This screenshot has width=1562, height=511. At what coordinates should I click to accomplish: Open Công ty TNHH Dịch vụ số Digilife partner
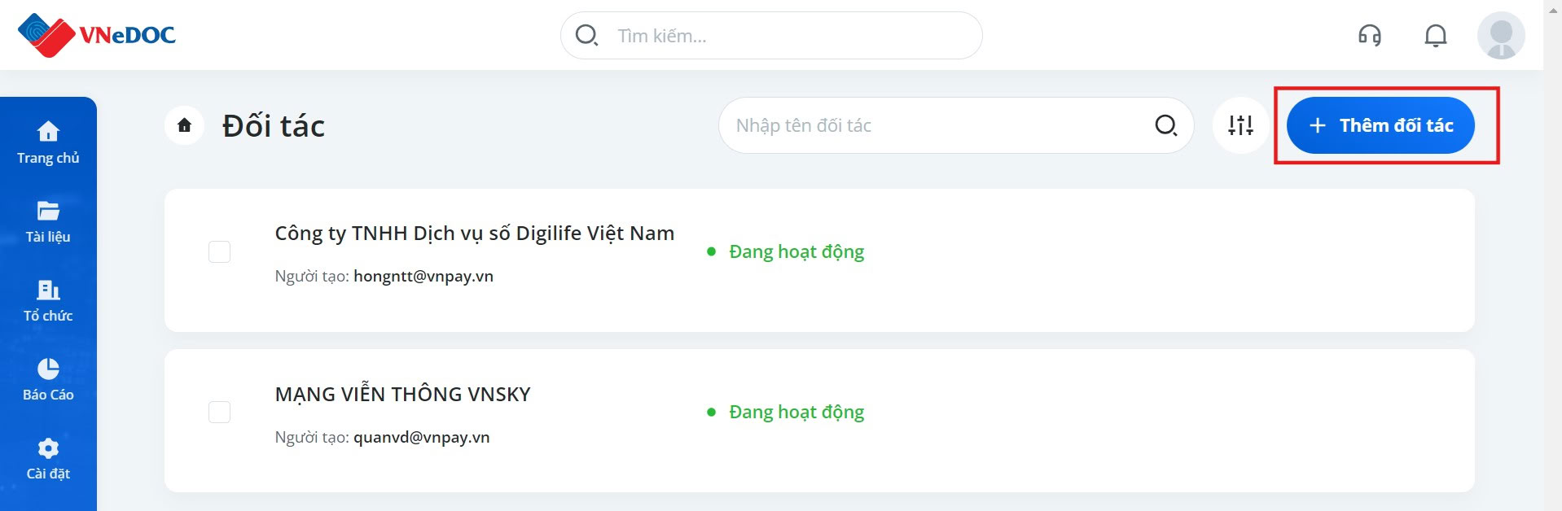click(x=475, y=234)
